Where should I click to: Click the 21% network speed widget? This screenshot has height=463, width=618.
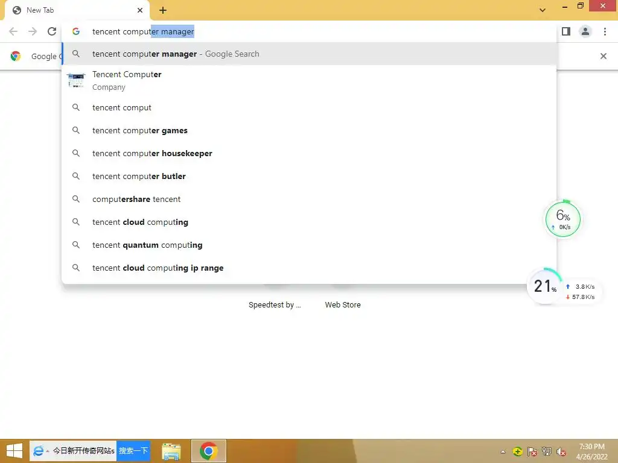click(564, 286)
